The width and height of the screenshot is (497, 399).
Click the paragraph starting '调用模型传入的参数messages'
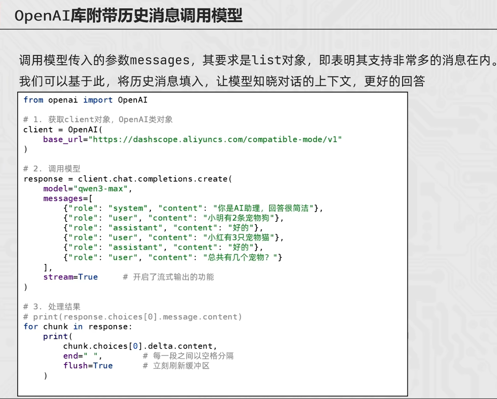258,60
